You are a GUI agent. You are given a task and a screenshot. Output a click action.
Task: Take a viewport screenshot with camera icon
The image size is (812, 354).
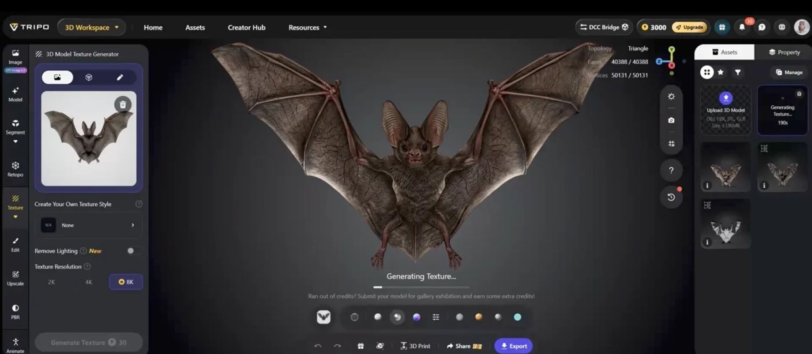[x=671, y=120]
